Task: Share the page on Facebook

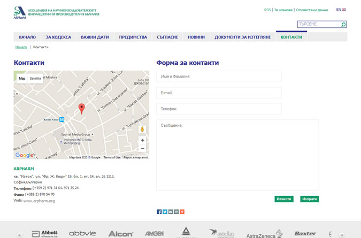Action: [159, 212]
